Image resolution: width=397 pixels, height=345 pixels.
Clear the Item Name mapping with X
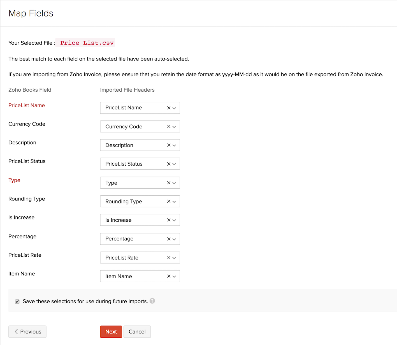point(169,276)
